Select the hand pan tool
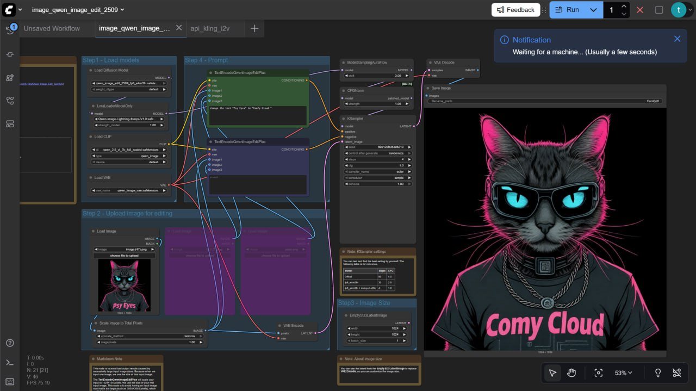This screenshot has width=696, height=391. pyautogui.click(x=571, y=373)
